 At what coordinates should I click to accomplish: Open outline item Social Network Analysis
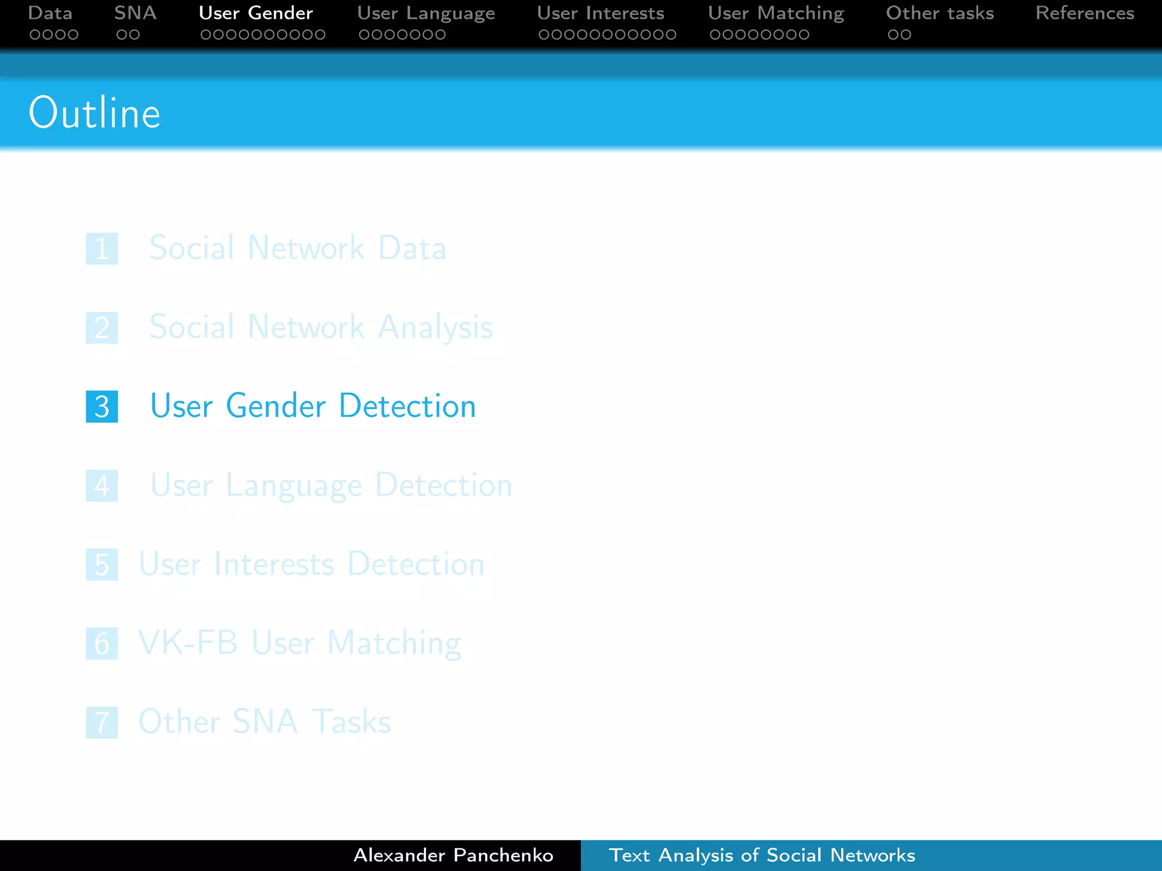point(321,328)
